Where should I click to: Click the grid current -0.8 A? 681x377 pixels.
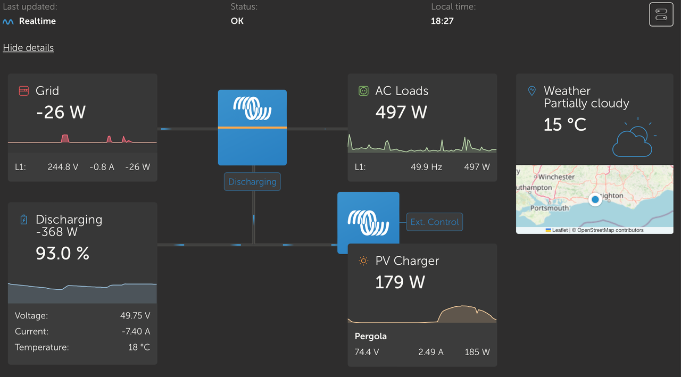point(102,167)
